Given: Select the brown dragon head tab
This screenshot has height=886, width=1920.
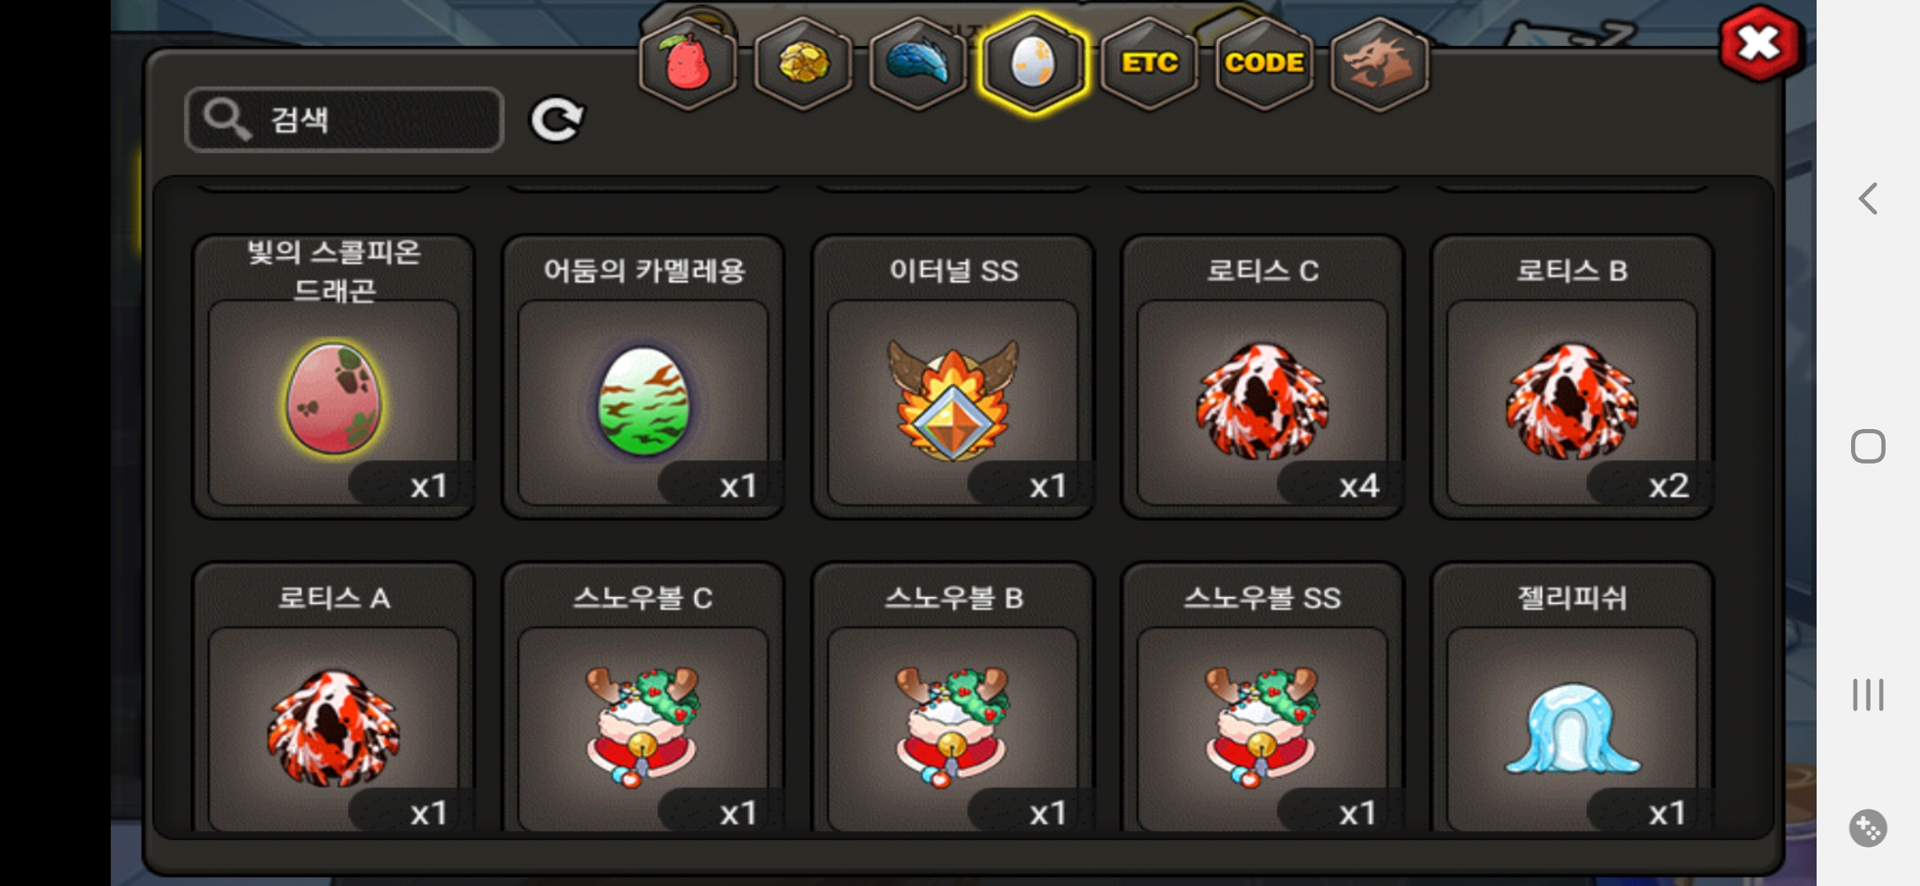Looking at the screenshot, I should point(1378,63).
